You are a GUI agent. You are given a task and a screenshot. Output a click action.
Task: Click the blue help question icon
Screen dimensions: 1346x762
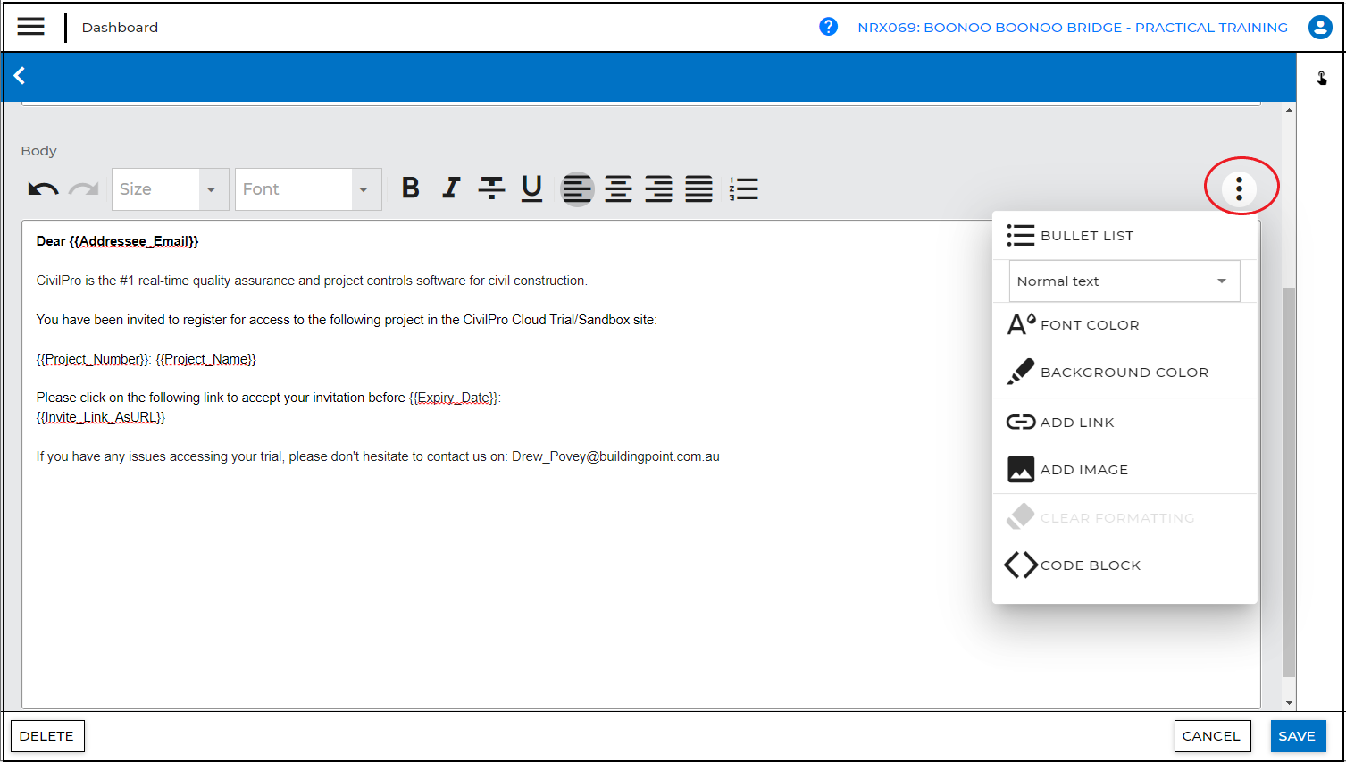[x=828, y=27]
